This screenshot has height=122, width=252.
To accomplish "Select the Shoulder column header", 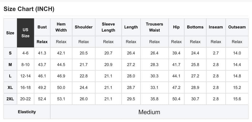I will (83, 27).
